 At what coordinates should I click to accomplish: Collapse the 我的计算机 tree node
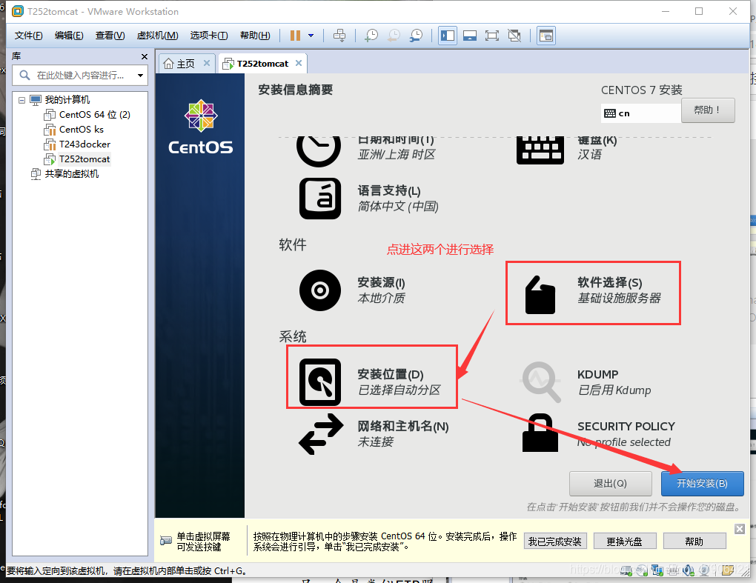(x=21, y=100)
